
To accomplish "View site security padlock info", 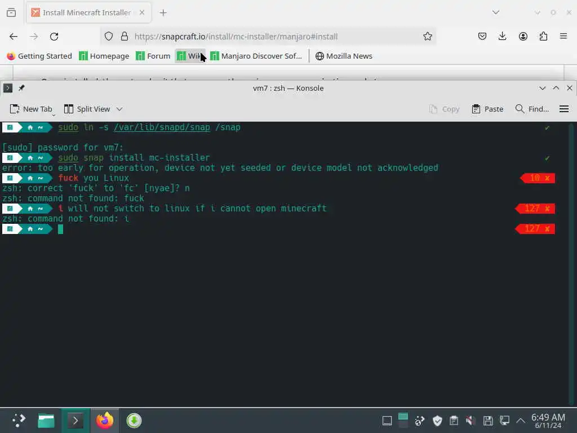I will click(125, 37).
